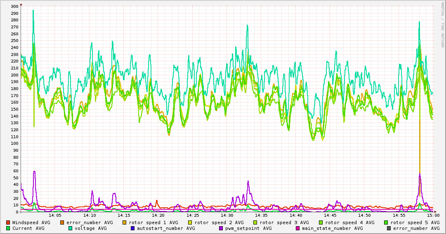Screen dimensions: 446x234
Task: Select the 'pwm_setpoint AVG' legend label
Action: [x=249, y=228]
